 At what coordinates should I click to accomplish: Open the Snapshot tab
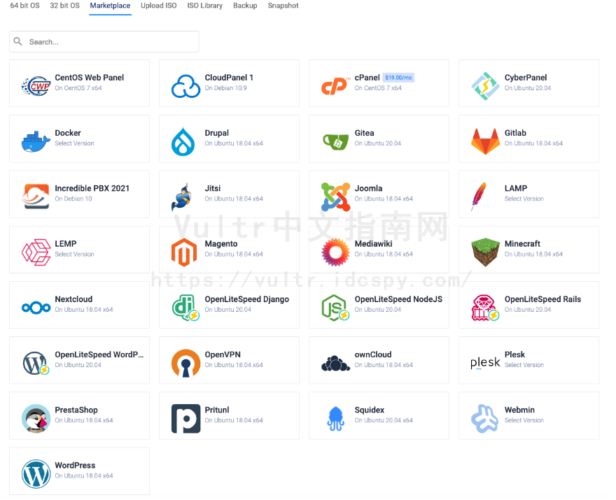[283, 6]
